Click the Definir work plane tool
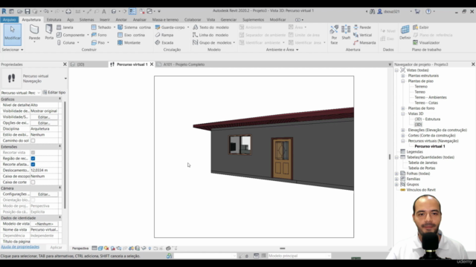This screenshot has height=267, width=476. tap(405, 33)
